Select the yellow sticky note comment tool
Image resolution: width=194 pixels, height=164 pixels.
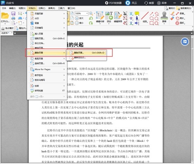tap(137, 13)
